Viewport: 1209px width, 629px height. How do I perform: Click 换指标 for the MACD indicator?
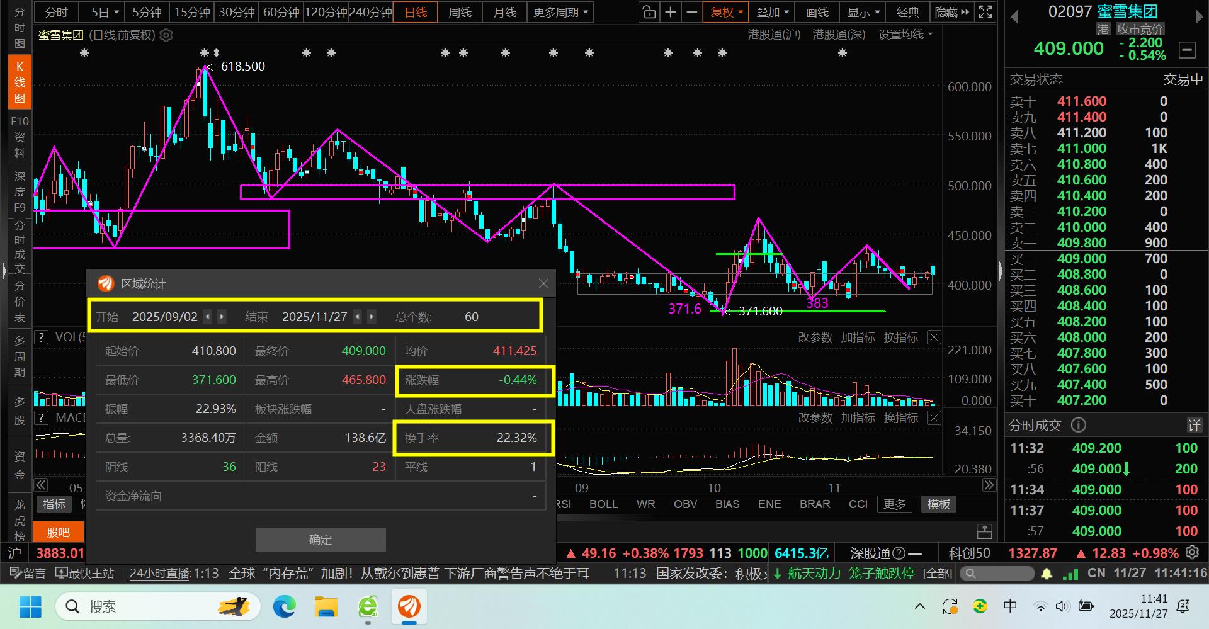tap(901, 418)
